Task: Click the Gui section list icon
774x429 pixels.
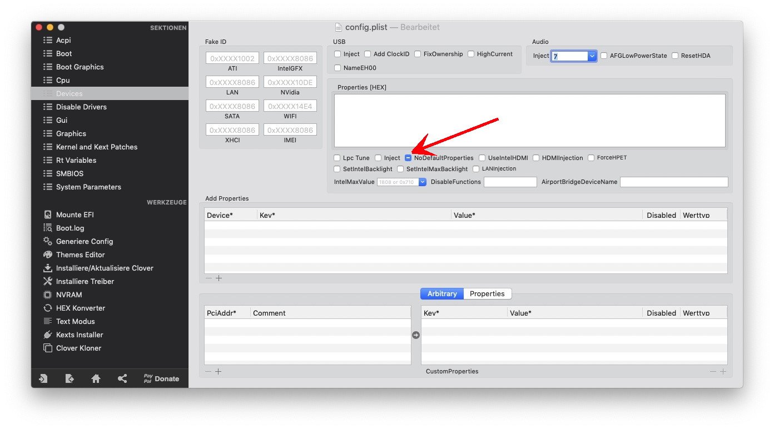Action: tap(48, 120)
